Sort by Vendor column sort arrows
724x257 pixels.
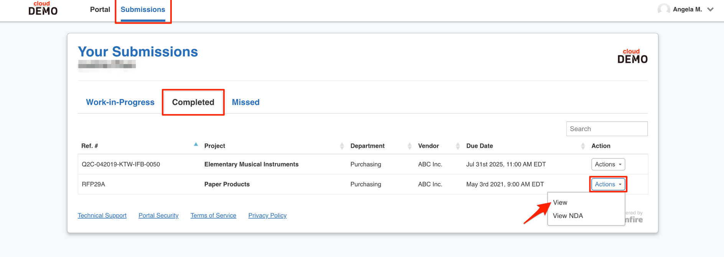[x=458, y=146]
